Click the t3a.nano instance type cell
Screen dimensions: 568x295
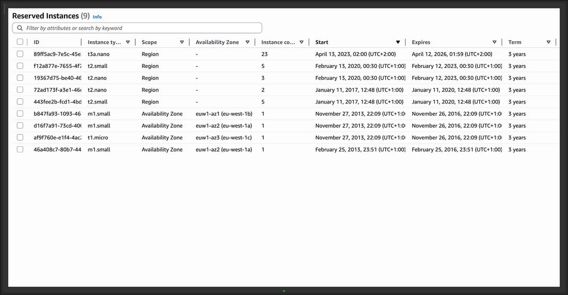(99, 54)
